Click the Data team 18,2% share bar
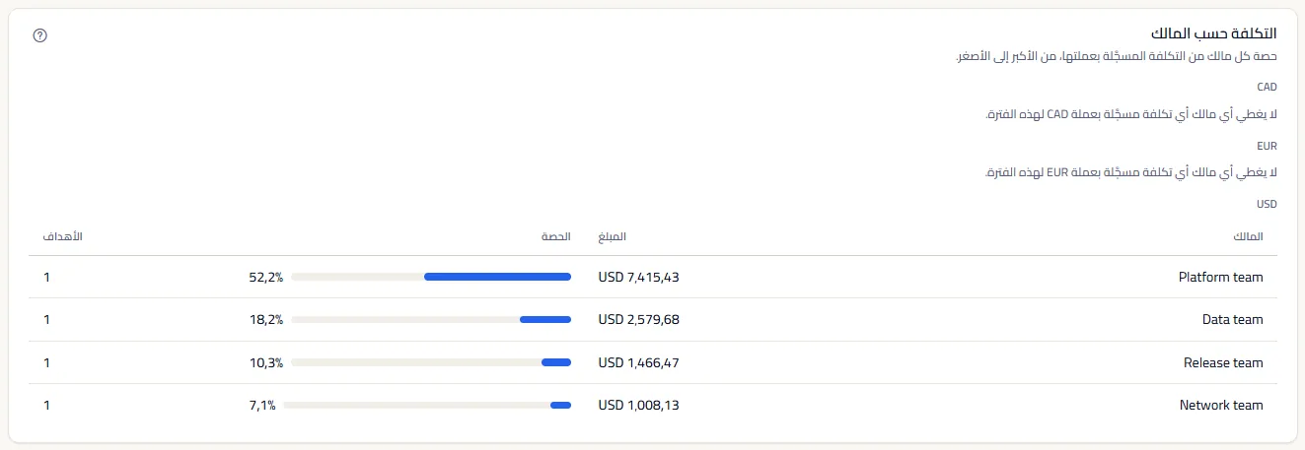Image resolution: width=1305 pixels, height=450 pixels. point(431,320)
